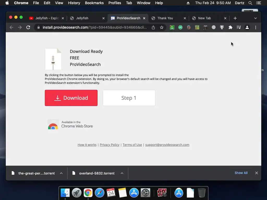
Task: Open Notes from the Dock
Action: (123, 193)
